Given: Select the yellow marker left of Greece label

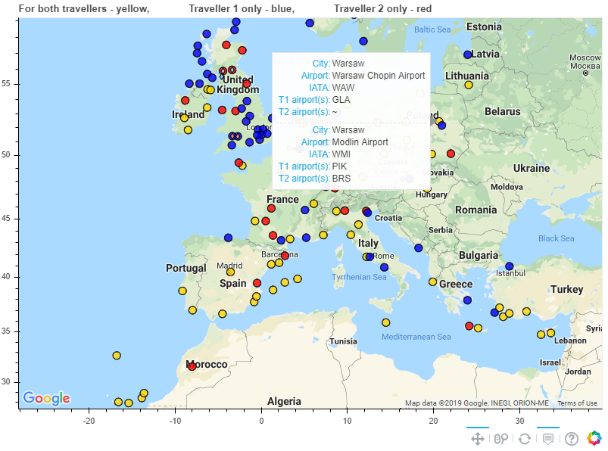Looking at the screenshot, I should tap(433, 281).
